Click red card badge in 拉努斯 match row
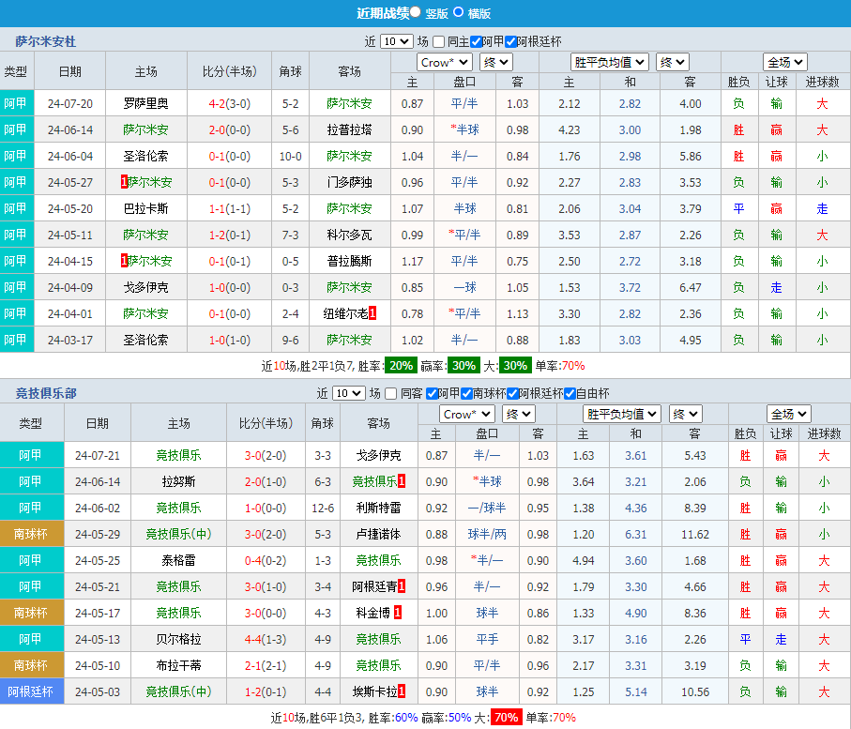Image resolution: width=851 pixels, height=729 pixels. point(402,481)
